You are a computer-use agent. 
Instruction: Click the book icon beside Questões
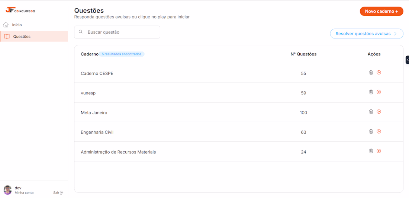[x=7, y=36]
